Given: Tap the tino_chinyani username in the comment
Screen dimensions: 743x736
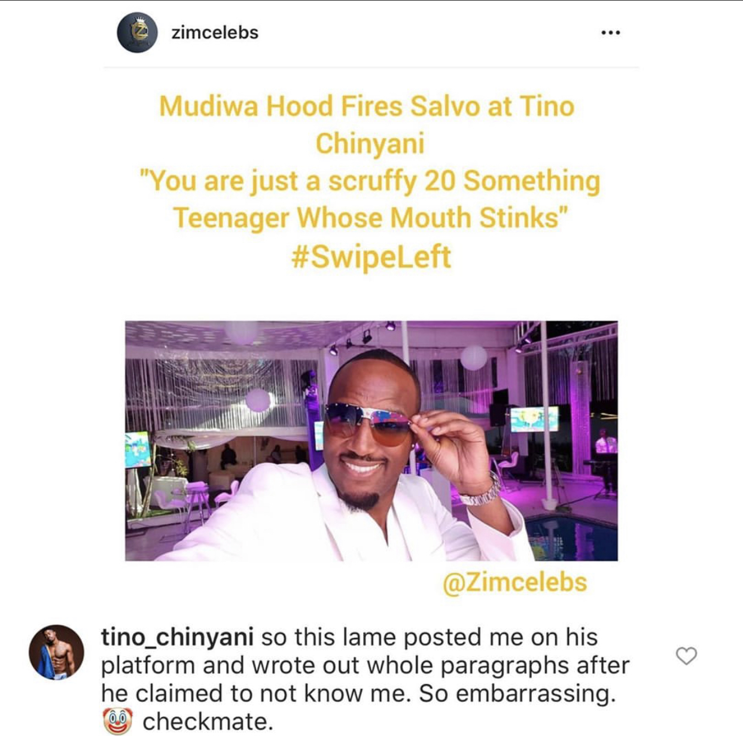Looking at the screenshot, I should tap(177, 638).
